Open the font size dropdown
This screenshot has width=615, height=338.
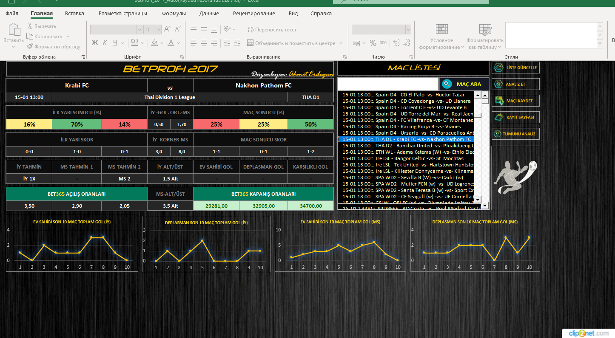pos(159,30)
